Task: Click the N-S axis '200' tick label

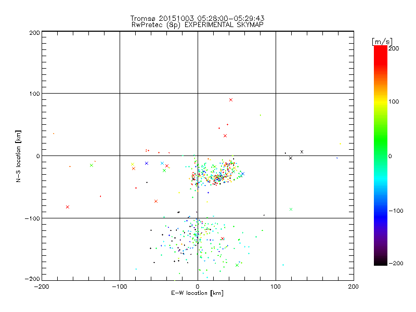Action: [34, 33]
